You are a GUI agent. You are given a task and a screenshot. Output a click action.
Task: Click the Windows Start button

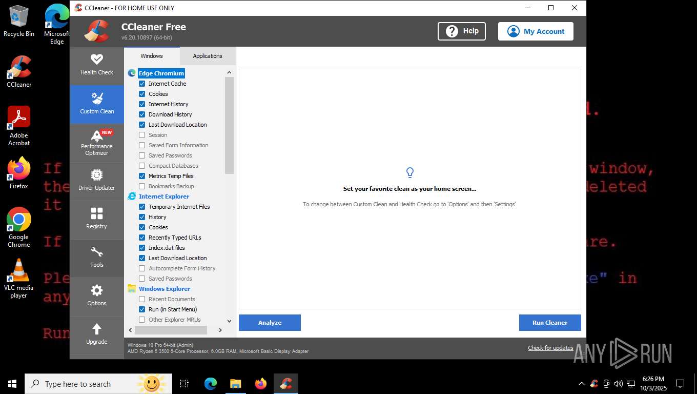coord(12,384)
